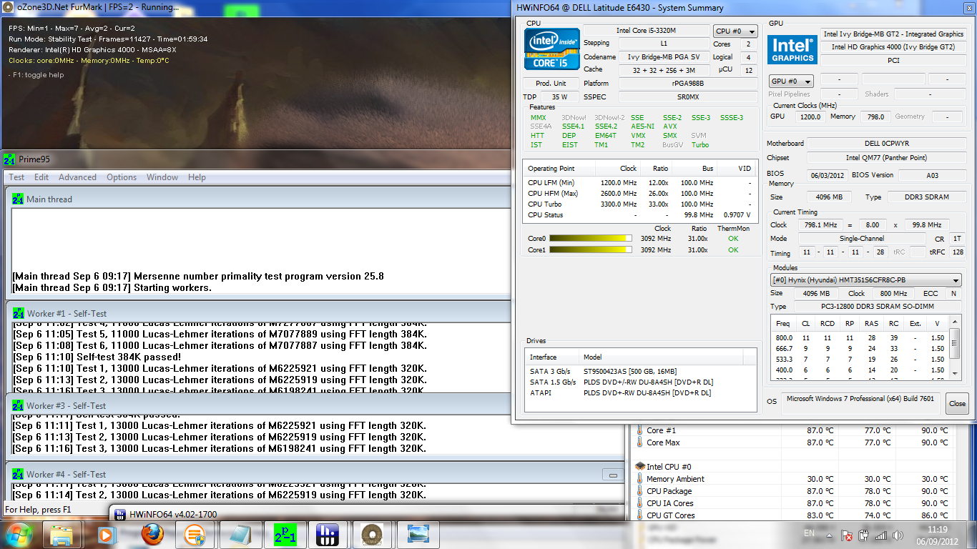
Task: Click the icon on Worker #1 window title
Action: point(18,313)
